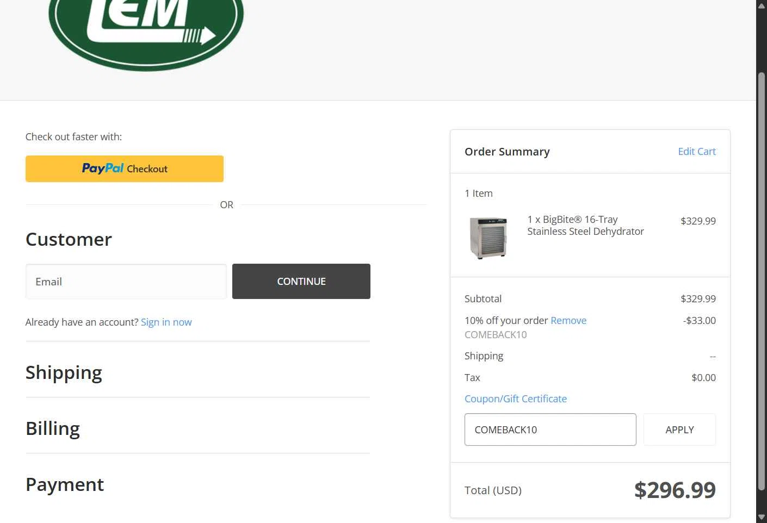Screen dimensions: 767x523
Task: Click the $296.99 total amount
Action: (x=675, y=490)
